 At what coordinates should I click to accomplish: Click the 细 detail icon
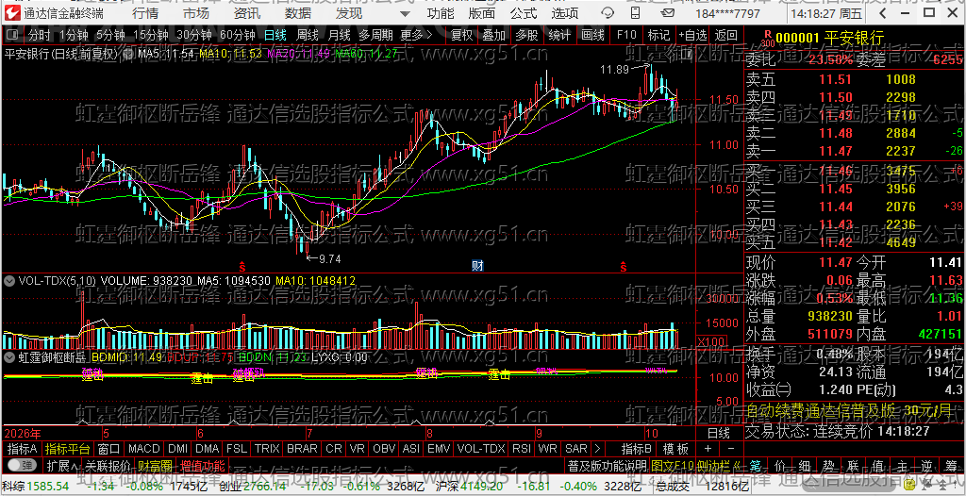[x=805, y=465]
